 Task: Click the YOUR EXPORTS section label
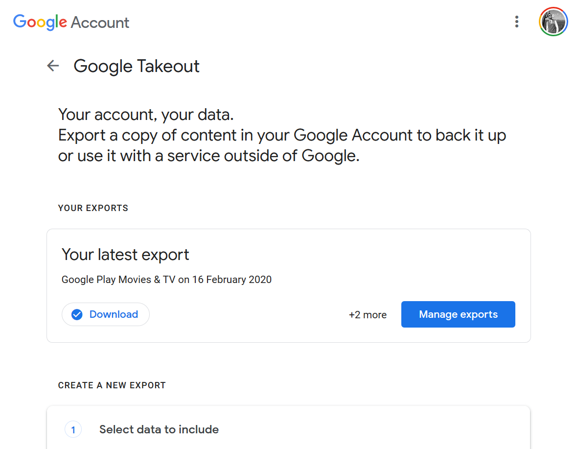pos(93,208)
